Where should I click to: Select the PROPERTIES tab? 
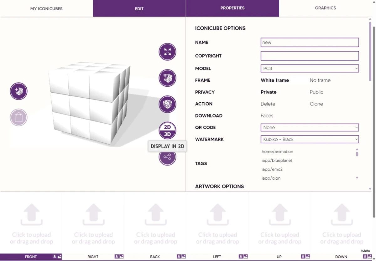(x=232, y=8)
